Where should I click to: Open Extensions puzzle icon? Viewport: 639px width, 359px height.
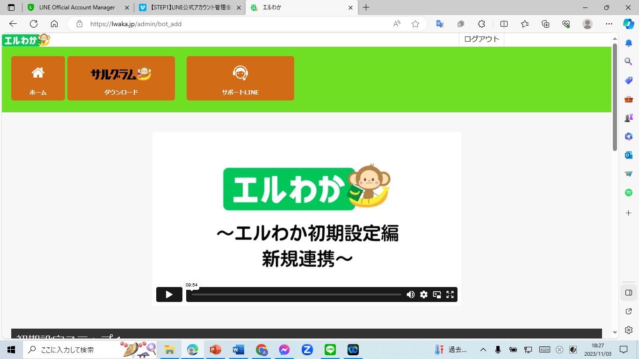coord(481,24)
